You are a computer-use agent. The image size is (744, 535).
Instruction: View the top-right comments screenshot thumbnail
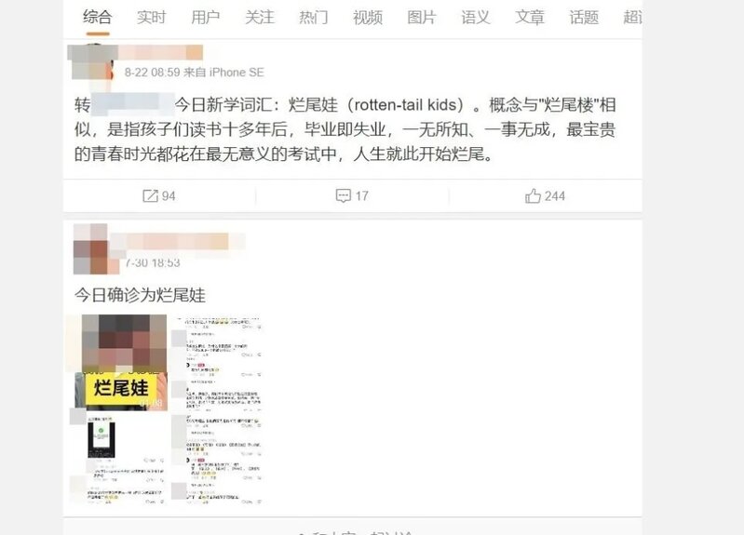[x=217, y=363]
